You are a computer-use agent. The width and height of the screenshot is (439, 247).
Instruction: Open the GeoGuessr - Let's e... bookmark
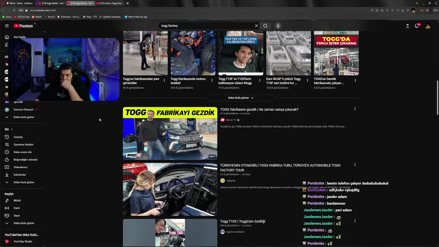point(69,16)
